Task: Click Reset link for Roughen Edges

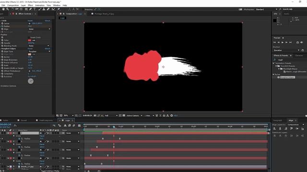Action: pyautogui.click(x=30, y=49)
